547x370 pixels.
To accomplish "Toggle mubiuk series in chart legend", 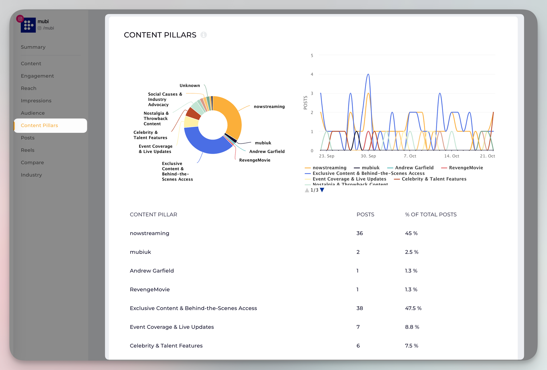I will pos(366,167).
